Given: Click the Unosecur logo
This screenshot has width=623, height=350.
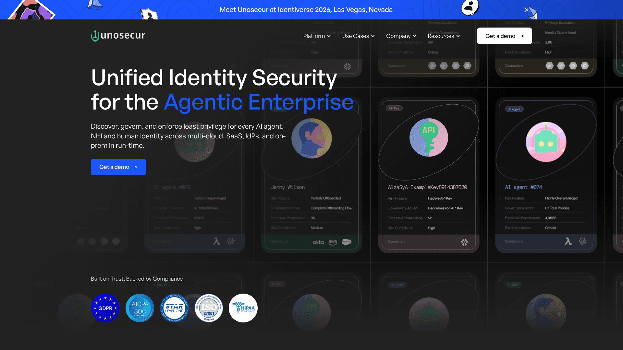Looking at the screenshot, I should (118, 36).
